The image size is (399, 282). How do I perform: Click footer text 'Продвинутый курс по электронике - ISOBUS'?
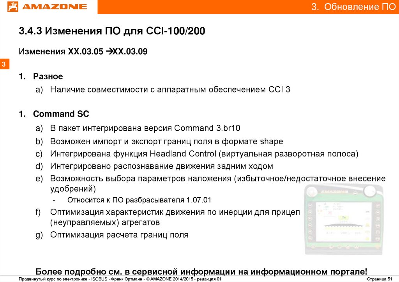point(63,279)
